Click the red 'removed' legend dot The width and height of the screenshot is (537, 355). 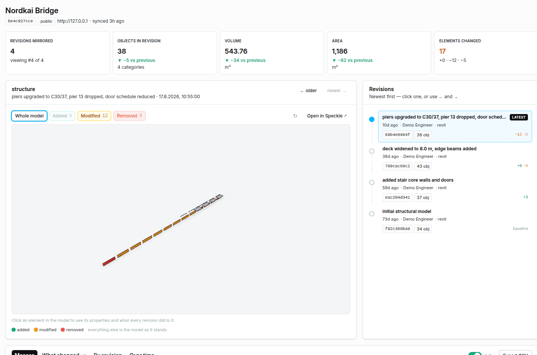pos(63,330)
